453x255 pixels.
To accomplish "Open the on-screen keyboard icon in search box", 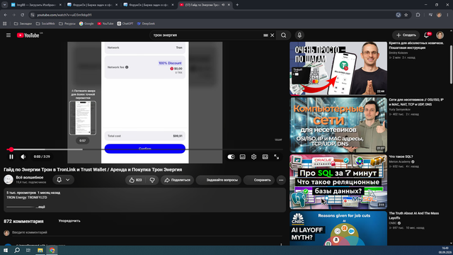I will (265, 35).
